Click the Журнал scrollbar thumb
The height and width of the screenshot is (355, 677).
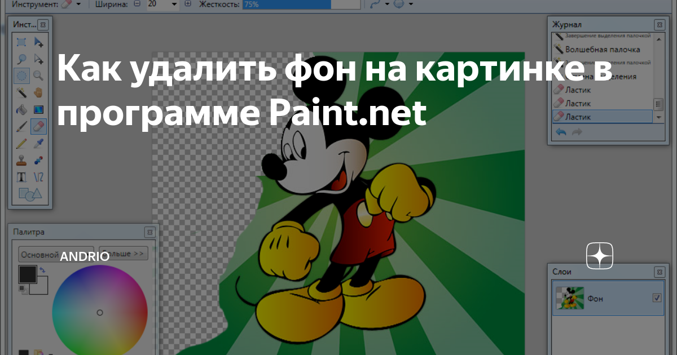point(658,104)
